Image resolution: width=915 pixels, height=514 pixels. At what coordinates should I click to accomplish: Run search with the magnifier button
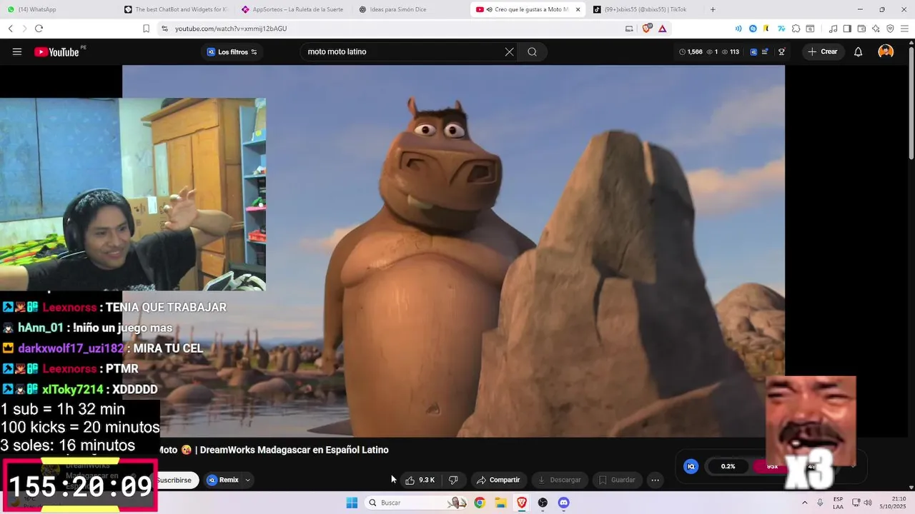coord(532,51)
